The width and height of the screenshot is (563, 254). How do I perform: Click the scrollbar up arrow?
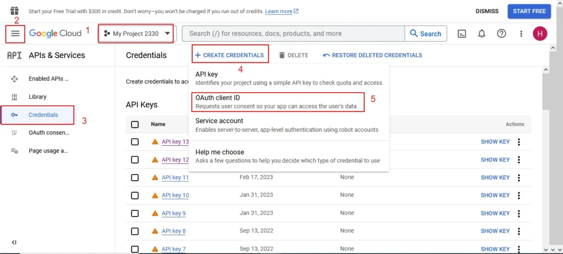[x=546, y=70]
